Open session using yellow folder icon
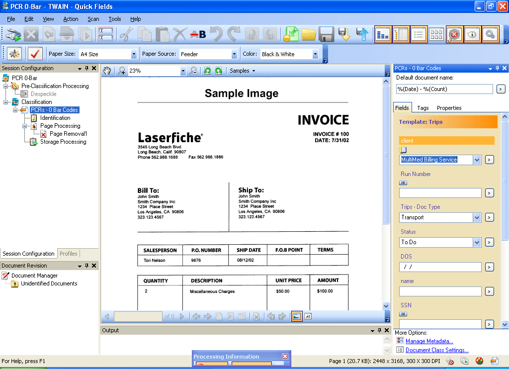Viewport: 509px width, 369px height. [308, 34]
